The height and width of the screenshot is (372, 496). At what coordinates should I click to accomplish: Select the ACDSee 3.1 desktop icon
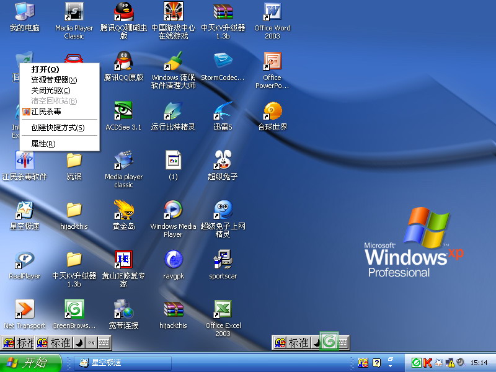[x=123, y=111]
